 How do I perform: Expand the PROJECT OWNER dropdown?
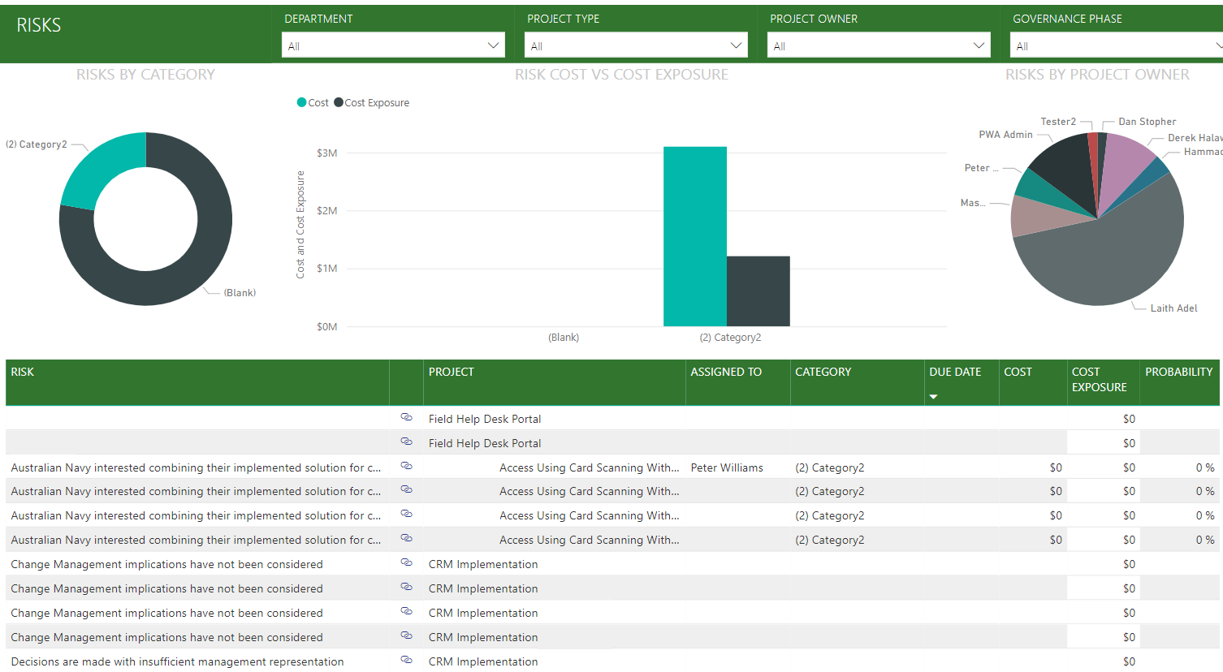[979, 45]
